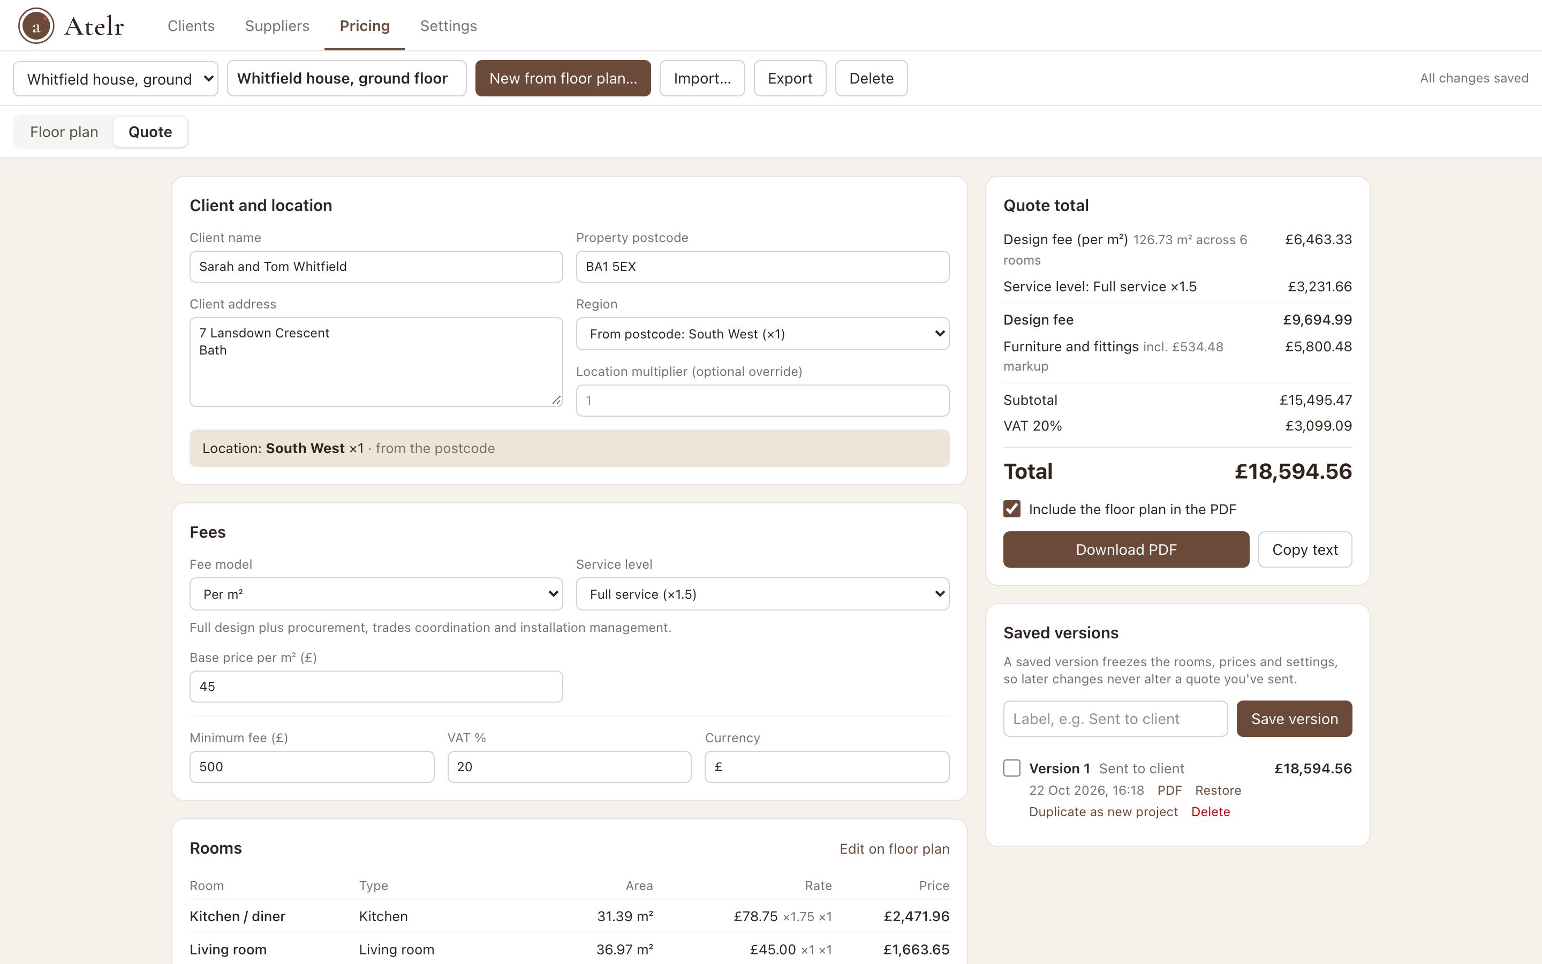This screenshot has height=964, width=1542.
Task: Click the Atelr logo icon
Action: 36,26
